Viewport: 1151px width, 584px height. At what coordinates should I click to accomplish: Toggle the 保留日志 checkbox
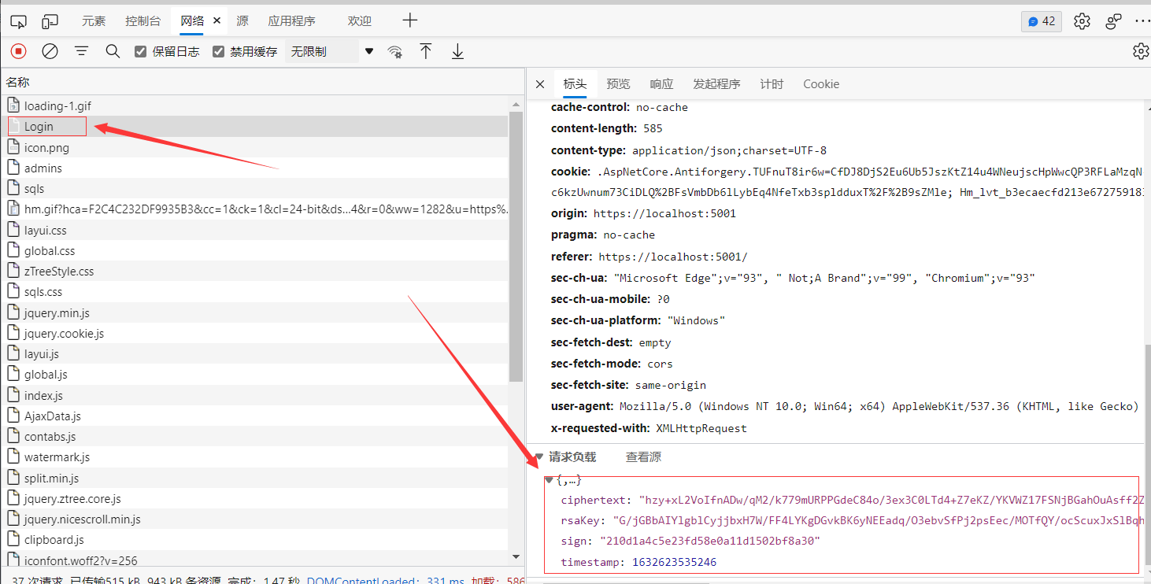click(141, 52)
